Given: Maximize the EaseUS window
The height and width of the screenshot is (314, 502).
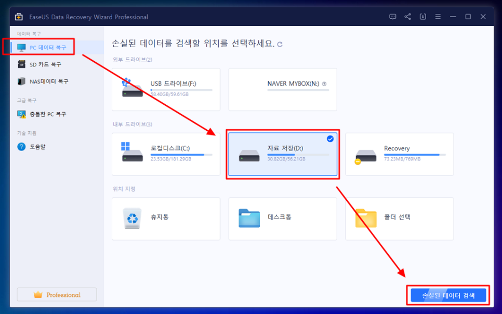Looking at the screenshot, I should coord(468,17).
